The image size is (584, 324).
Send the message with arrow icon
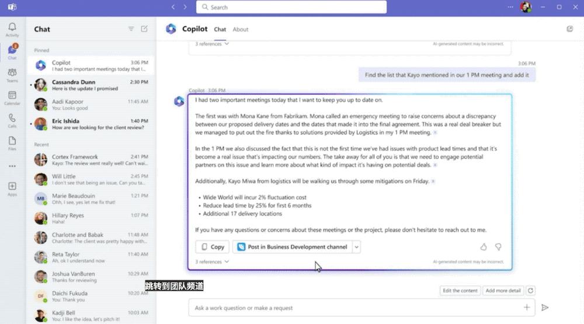tap(545, 307)
